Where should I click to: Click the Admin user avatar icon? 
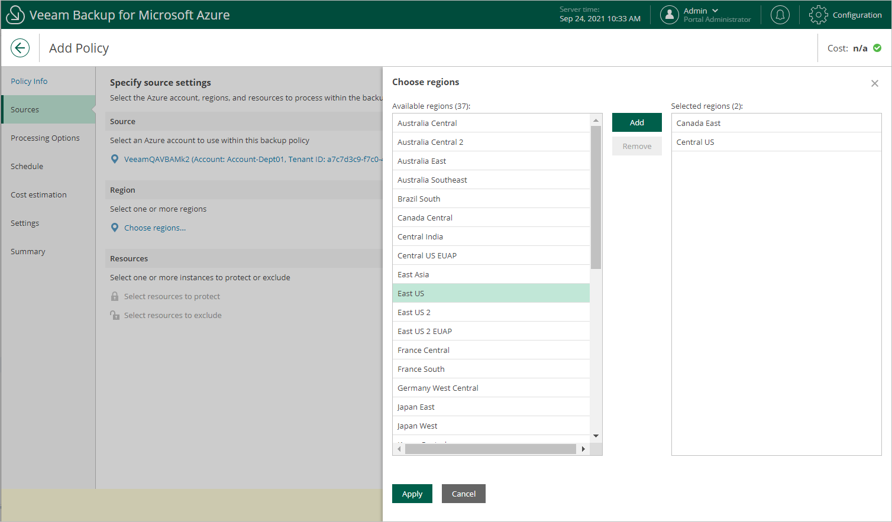click(669, 15)
